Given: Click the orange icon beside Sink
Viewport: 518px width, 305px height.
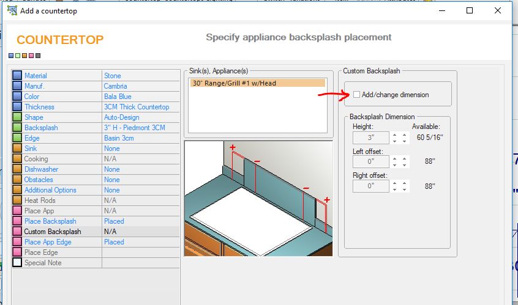Looking at the screenshot, I should point(17,149).
